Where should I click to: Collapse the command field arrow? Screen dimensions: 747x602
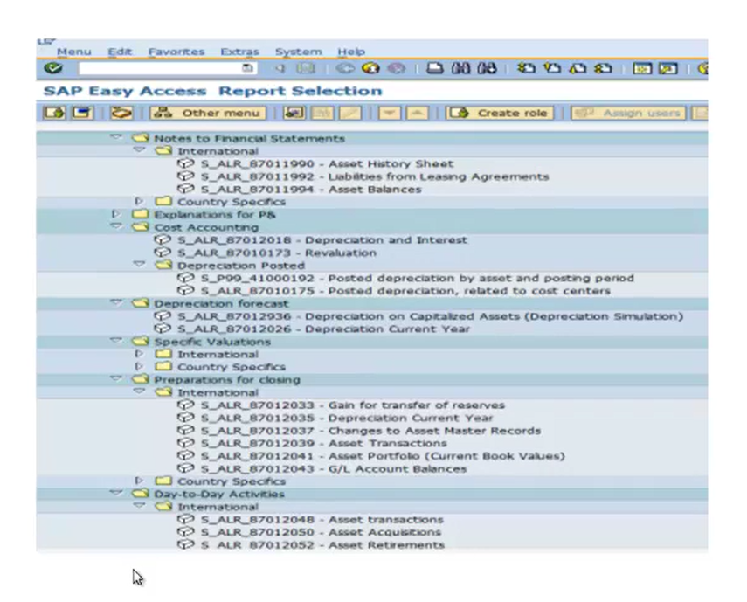[280, 68]
